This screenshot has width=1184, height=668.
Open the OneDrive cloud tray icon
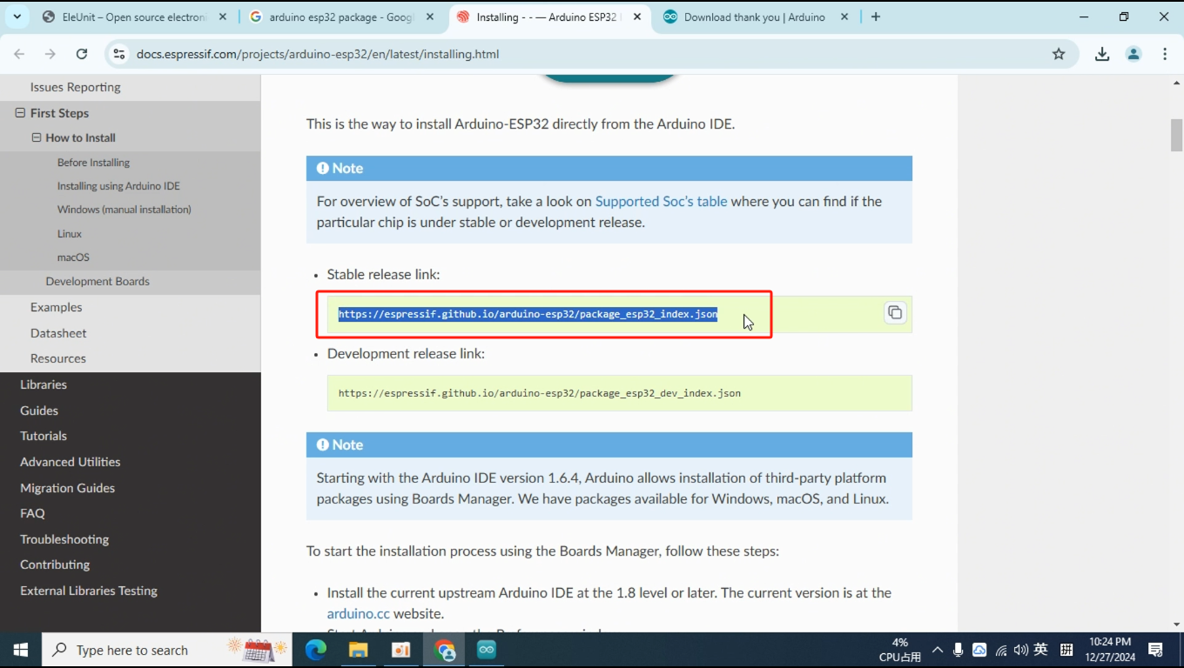979,650
